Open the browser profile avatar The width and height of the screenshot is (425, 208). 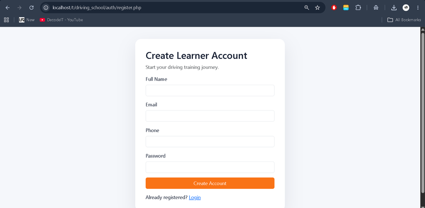[x=406, y=7]
